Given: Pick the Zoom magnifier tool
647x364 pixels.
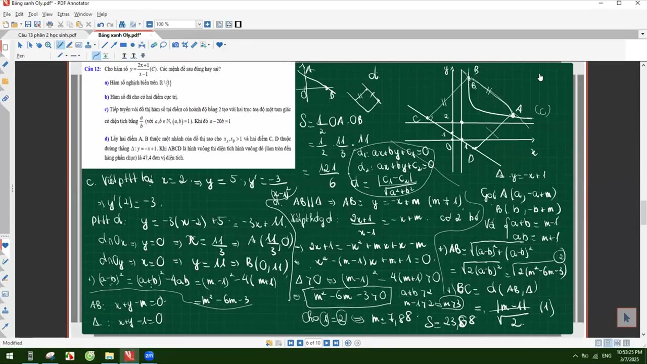Looking at the screenshot, I should [x=48, y=45].
